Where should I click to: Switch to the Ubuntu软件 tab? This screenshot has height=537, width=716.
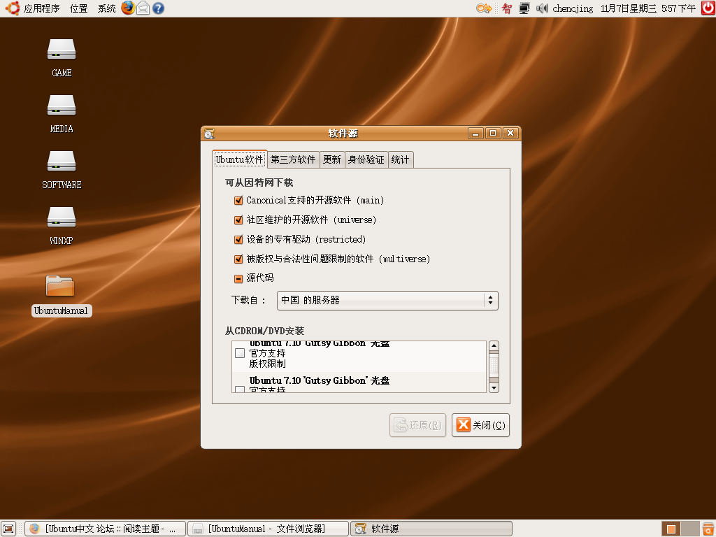coord(240,159)
